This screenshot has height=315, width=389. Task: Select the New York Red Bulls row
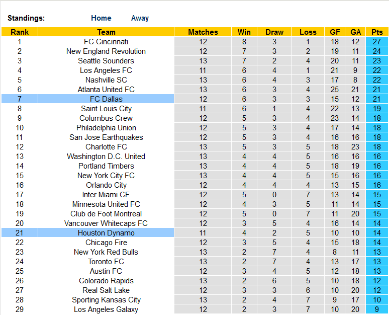(106, 252)
